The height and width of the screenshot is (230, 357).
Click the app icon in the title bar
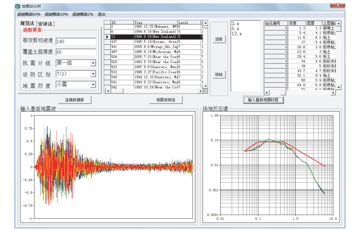point(18,7)
